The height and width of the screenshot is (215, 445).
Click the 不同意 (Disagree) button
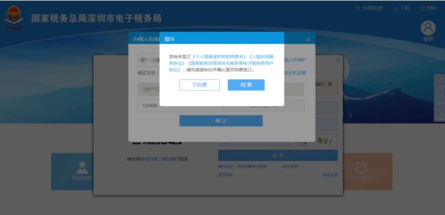point(199,85)
